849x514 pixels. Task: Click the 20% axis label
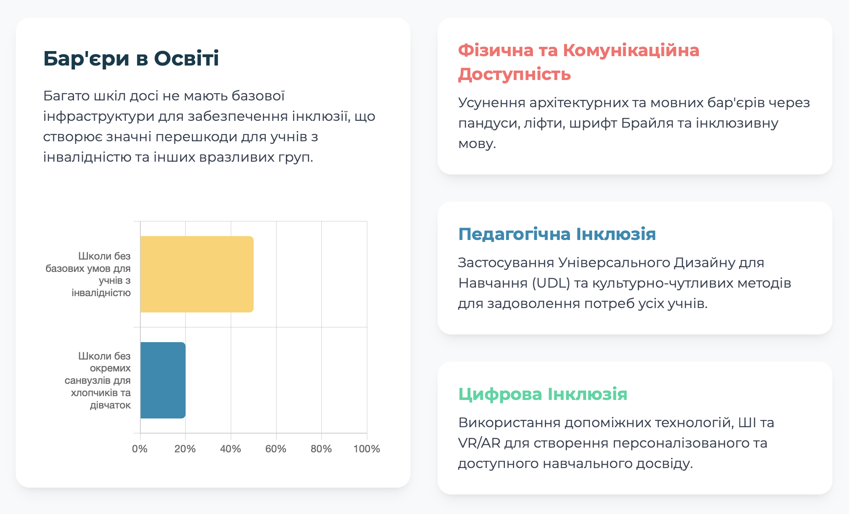coord(185,449)
